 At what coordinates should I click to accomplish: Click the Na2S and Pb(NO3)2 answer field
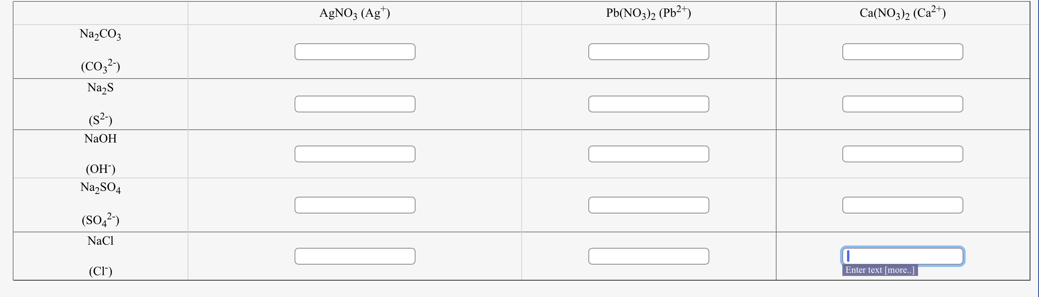(648, 104)
